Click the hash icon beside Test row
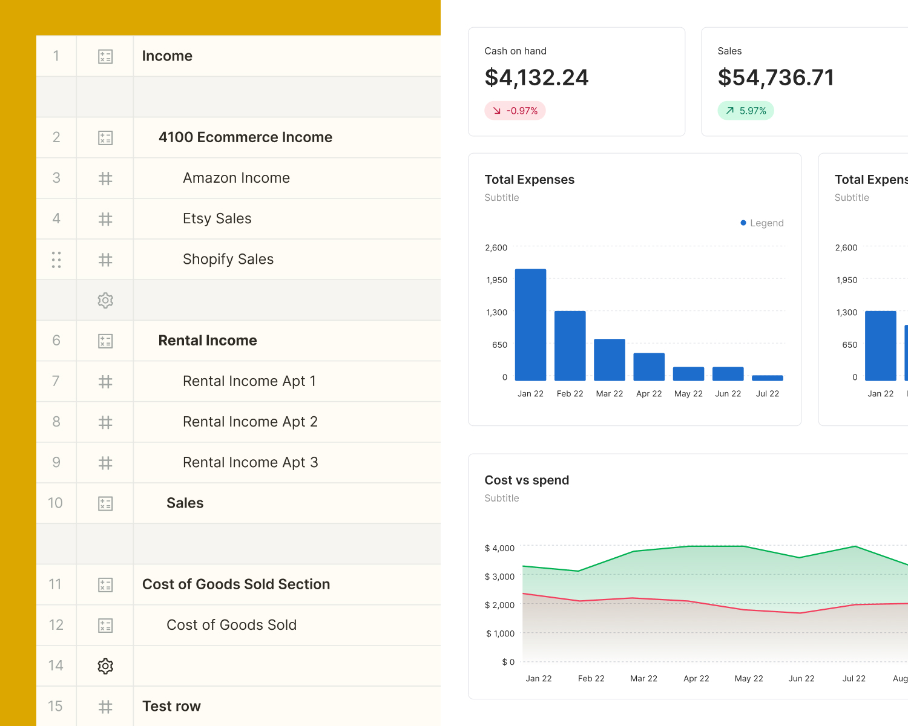The image size is (908, 726). click(105, 706)
